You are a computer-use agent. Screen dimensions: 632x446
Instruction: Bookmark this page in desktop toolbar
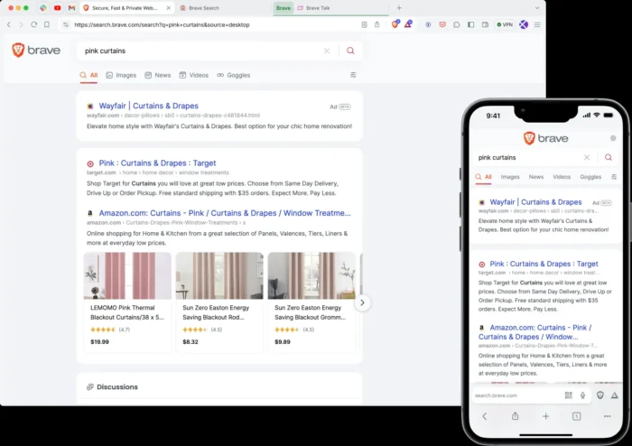pyautogui.click(x=47, y=24)
